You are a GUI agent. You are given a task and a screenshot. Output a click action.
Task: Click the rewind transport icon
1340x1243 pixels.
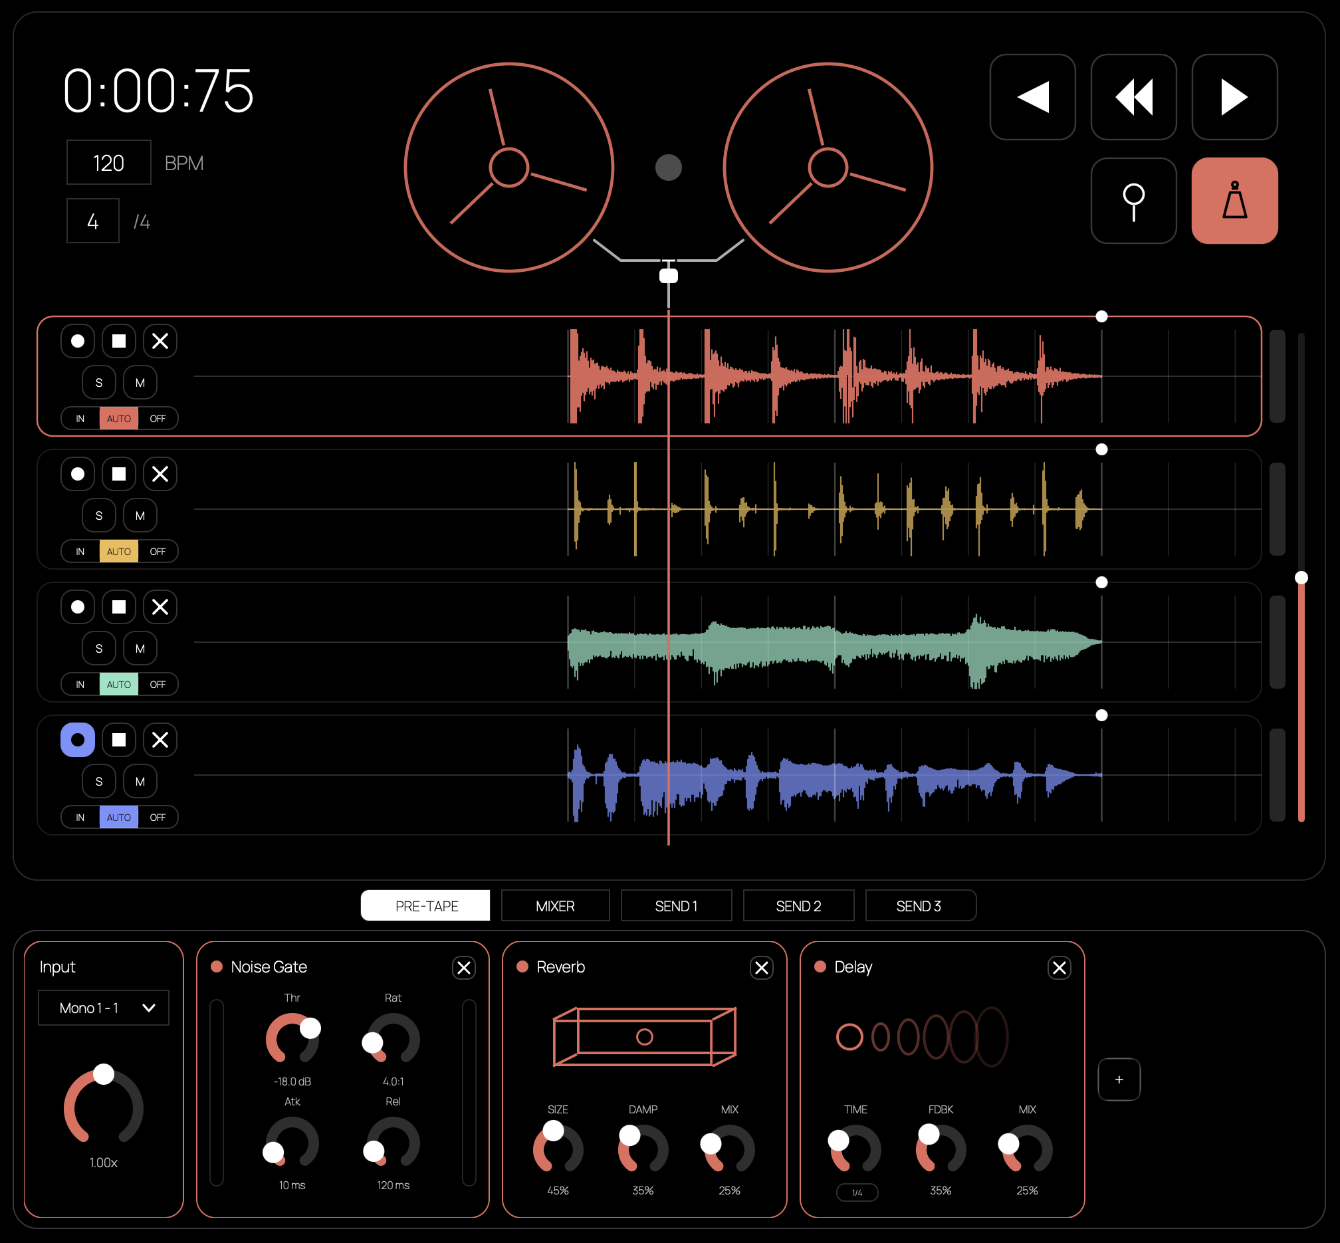[1133, 98]
